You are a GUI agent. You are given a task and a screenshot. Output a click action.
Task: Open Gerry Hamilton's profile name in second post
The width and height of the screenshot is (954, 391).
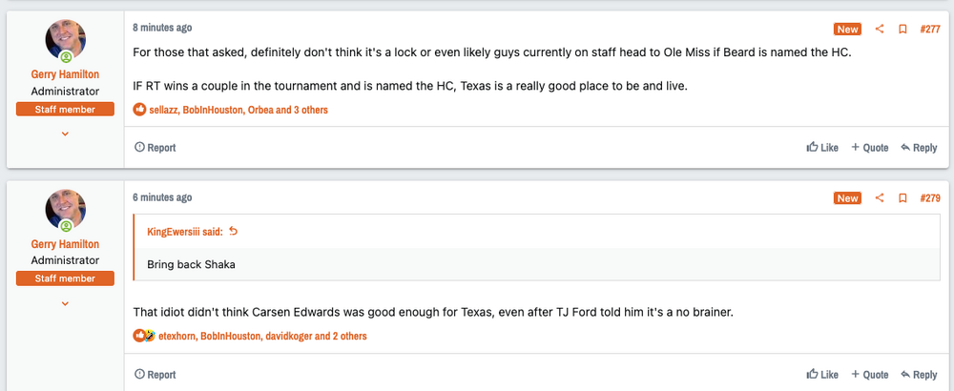[66, 243]
